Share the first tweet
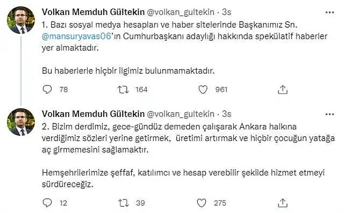The height and width of the screenshot is (213, 344). [x=283, y=90]
